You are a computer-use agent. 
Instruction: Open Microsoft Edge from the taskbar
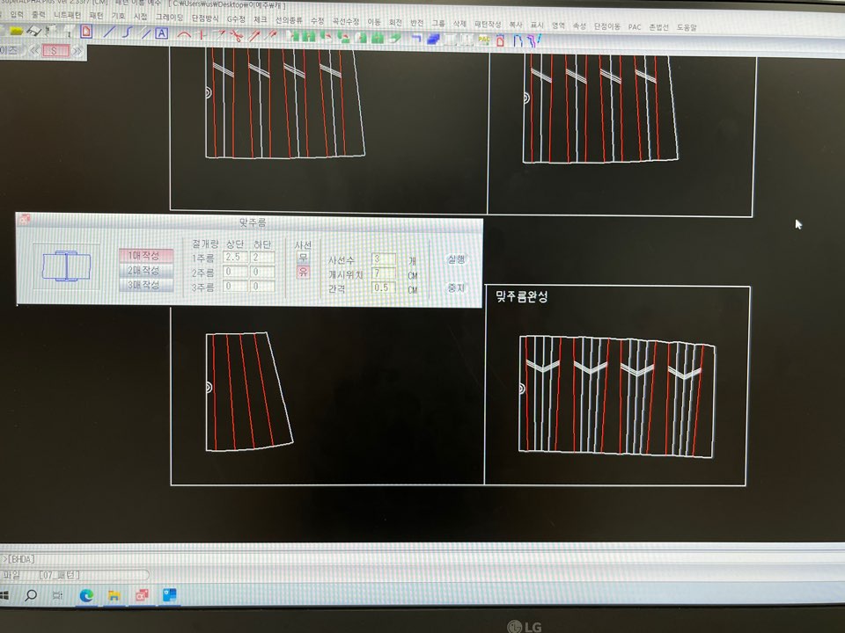pyautogui.click(x=86, y=596)
